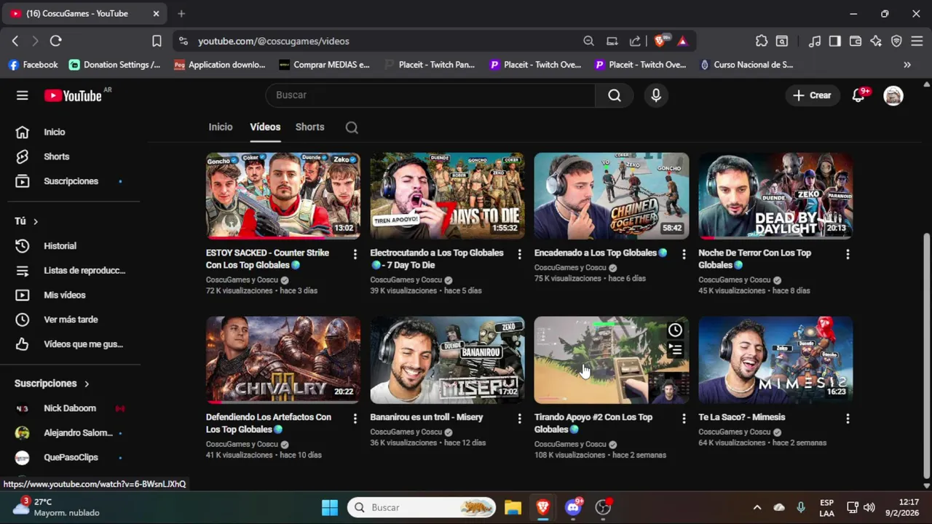
Task: Open the YouTube hamburger guide menu
Action: [23, 95]
